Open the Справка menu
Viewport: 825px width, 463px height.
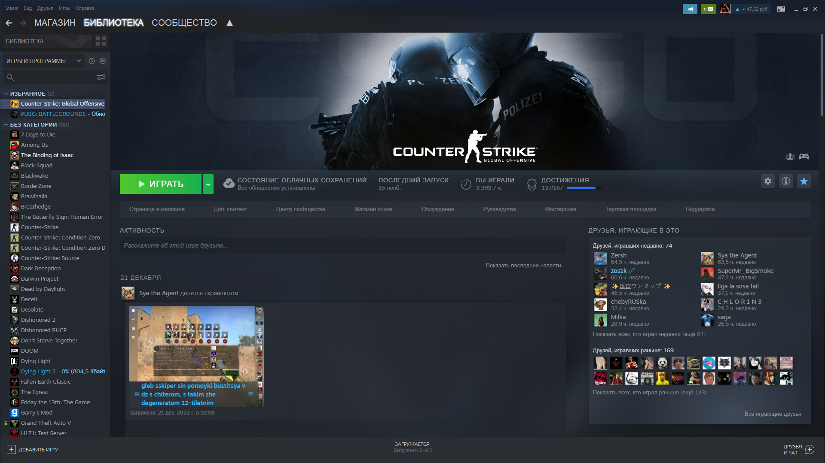click(x=85, y=8)
